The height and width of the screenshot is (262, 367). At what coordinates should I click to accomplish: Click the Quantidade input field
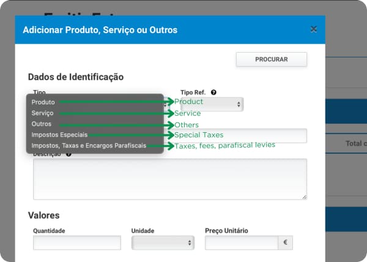pyautogui.click(x=77, y=243)
